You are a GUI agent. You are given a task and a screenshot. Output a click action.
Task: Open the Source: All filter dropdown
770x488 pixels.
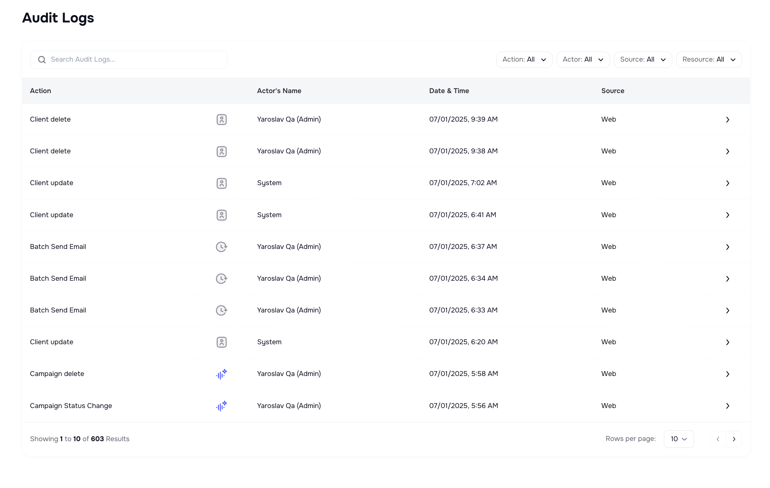click(x=642, y=59)
